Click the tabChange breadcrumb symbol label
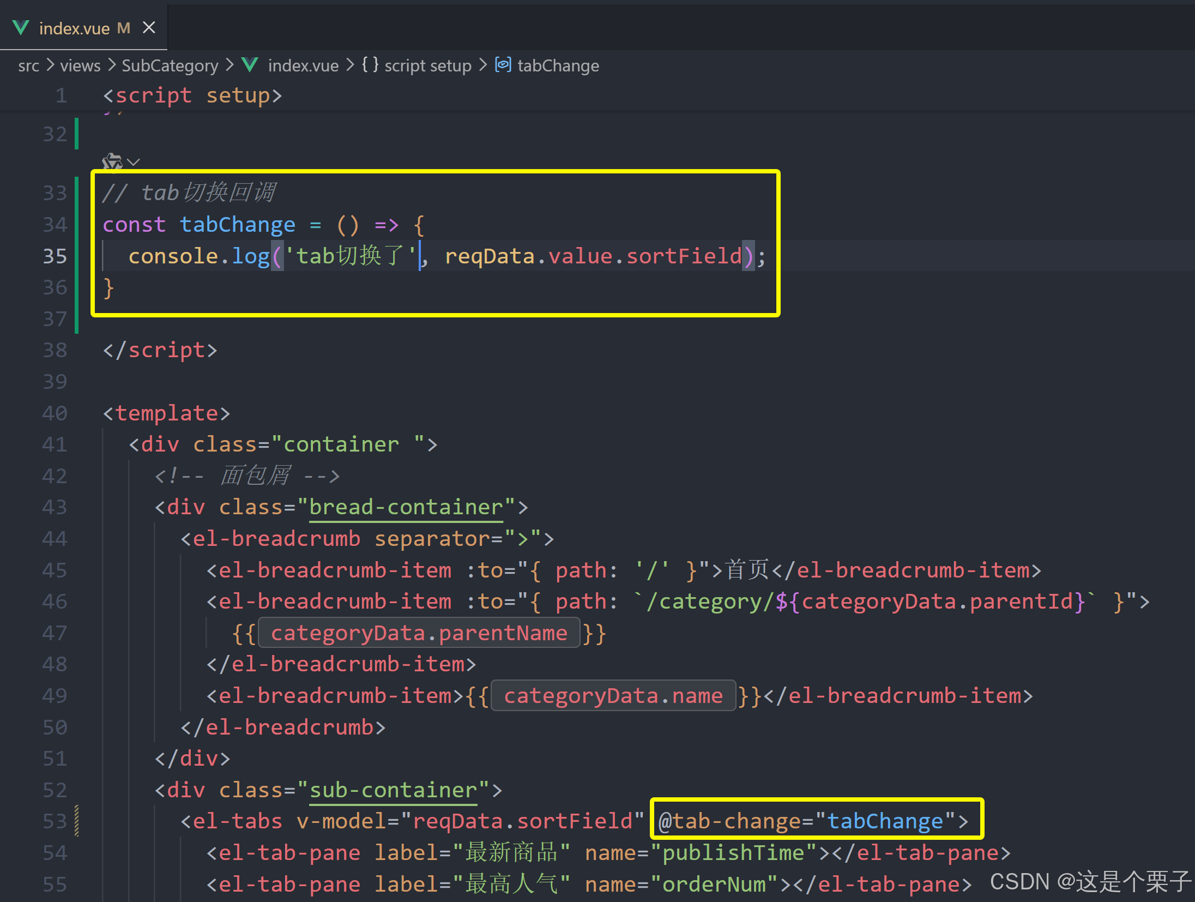The height and width of the screenshot is (902, 1195). tap(558, 66)
